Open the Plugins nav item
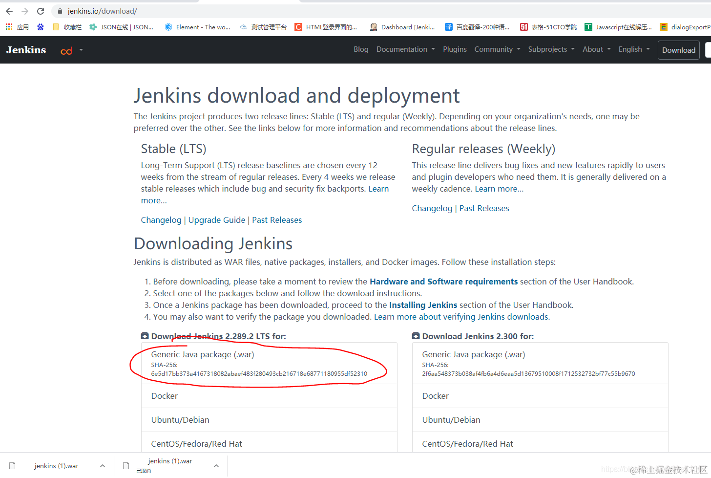The width and height of the screenshot is (711, 478). [x=455, y=49]
